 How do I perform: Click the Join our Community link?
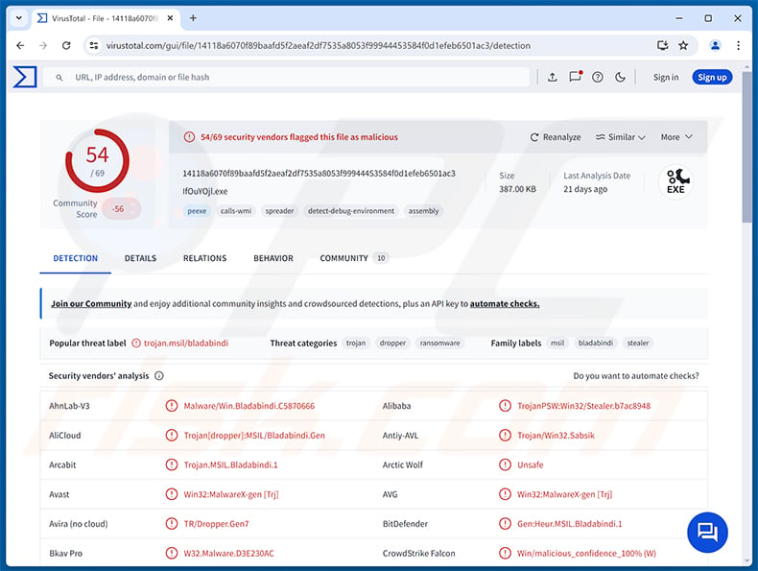(91, 303)
